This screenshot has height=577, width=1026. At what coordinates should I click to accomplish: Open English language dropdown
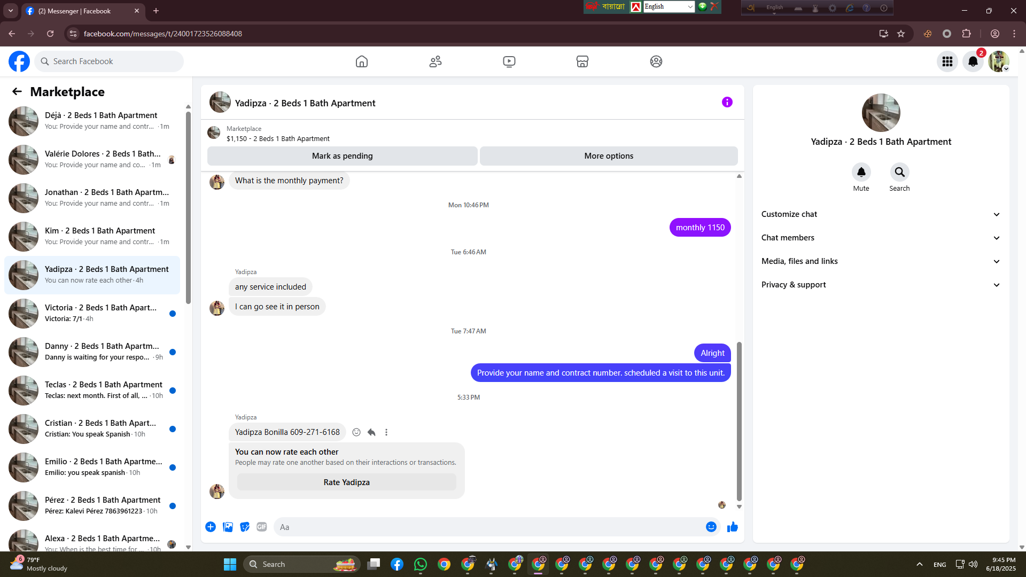pos(669,6)
